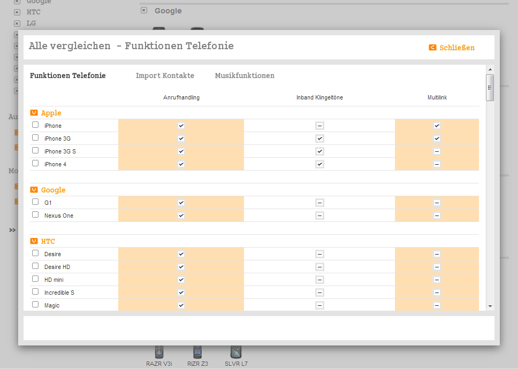The image size is (518, 369).
Task: Open the Incredible S phone link
Action: (59, 293)
